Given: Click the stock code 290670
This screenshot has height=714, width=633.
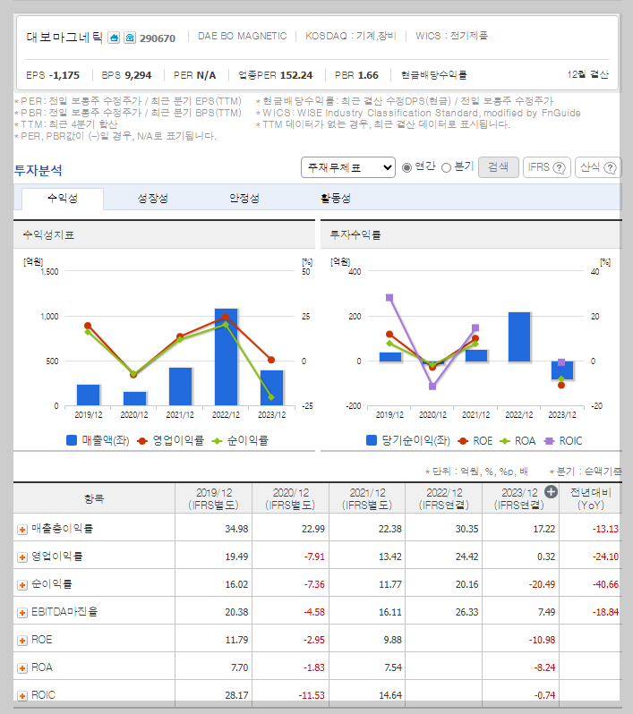Looking at the screenshot, I should (158, 38).
